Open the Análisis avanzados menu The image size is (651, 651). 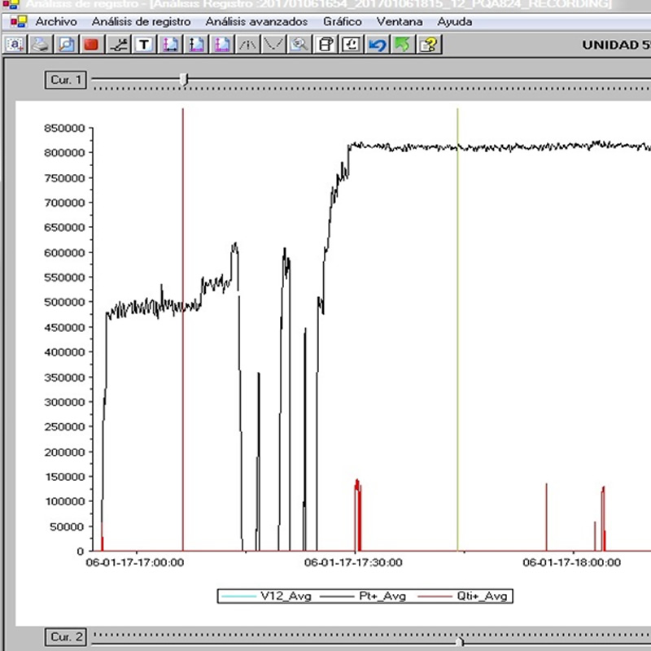[256, 22]
